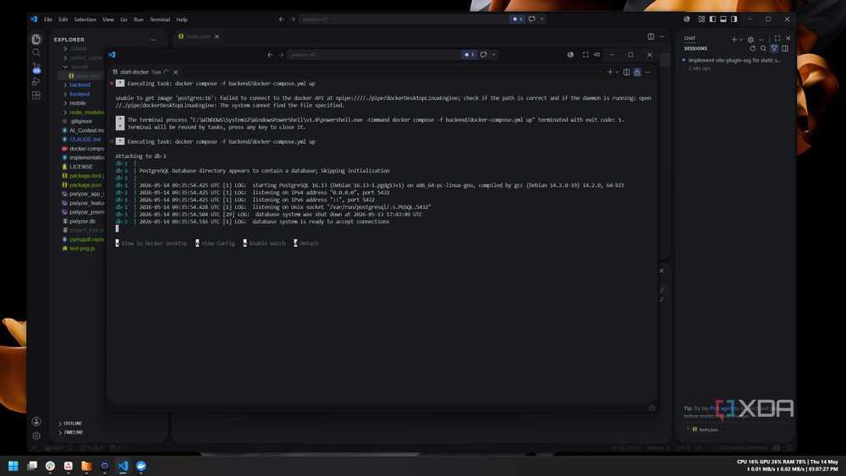846x476 pixels.
Task: Expand the frontend folder in Explorer
Action: point(80,94)
